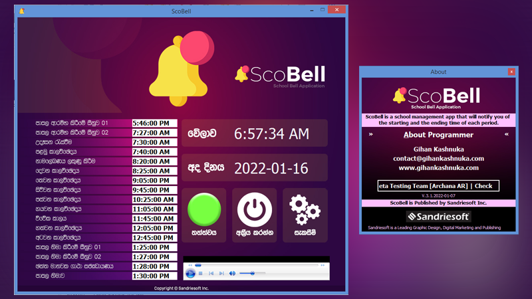Click the « arrow right of About Programmer
The height and width of the screenshot is (299, 532).
pos(507,134)
